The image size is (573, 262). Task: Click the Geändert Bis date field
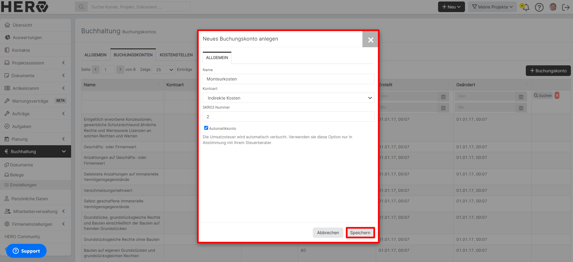click(x=485, y=107)
